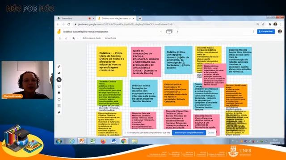Select yellow note Discente Andressa Oliveira
Viewport: 286px width, 160px height.
click(109, 124)
